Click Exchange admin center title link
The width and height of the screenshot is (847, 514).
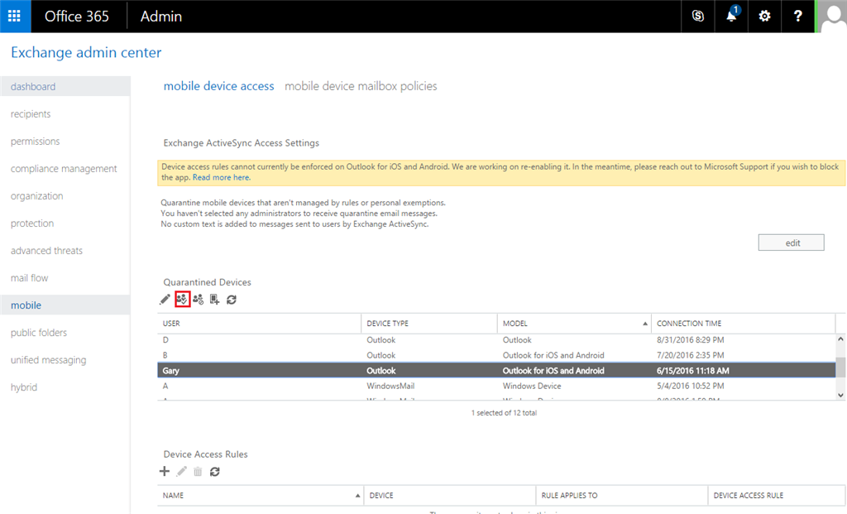(x=86, y=52)
